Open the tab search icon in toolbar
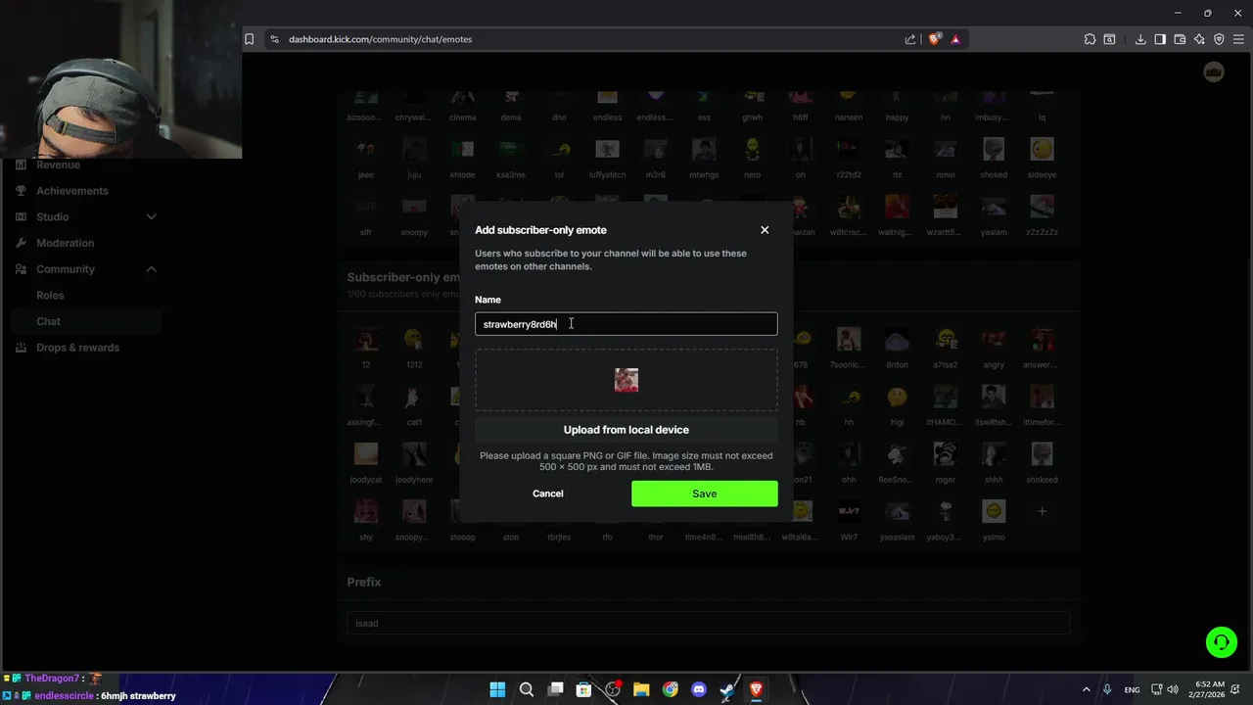Image resolution: width=1253 pixels, height=705 pixels. point(1109,39)
